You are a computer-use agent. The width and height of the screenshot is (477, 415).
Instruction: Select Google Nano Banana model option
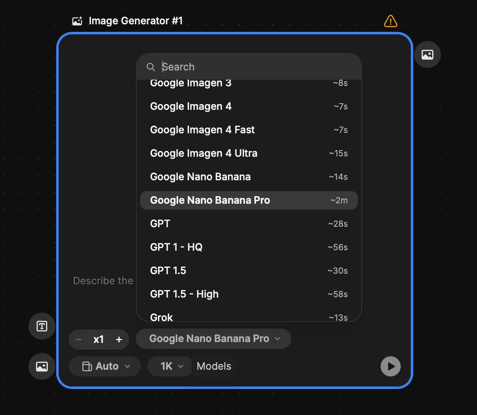(x=249, y=177)
